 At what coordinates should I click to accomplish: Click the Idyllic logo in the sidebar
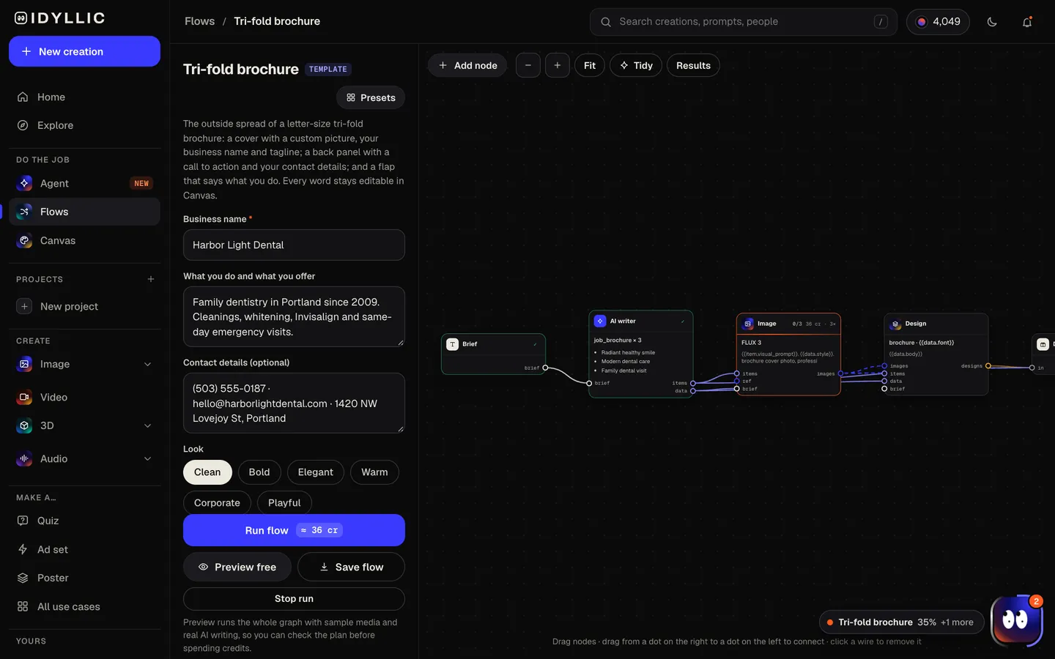coord(59,18)
